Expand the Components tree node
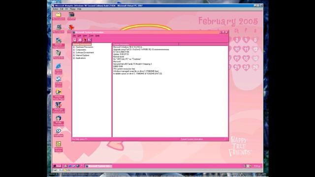Screen dimensions: 315x177 coord(74,50)
